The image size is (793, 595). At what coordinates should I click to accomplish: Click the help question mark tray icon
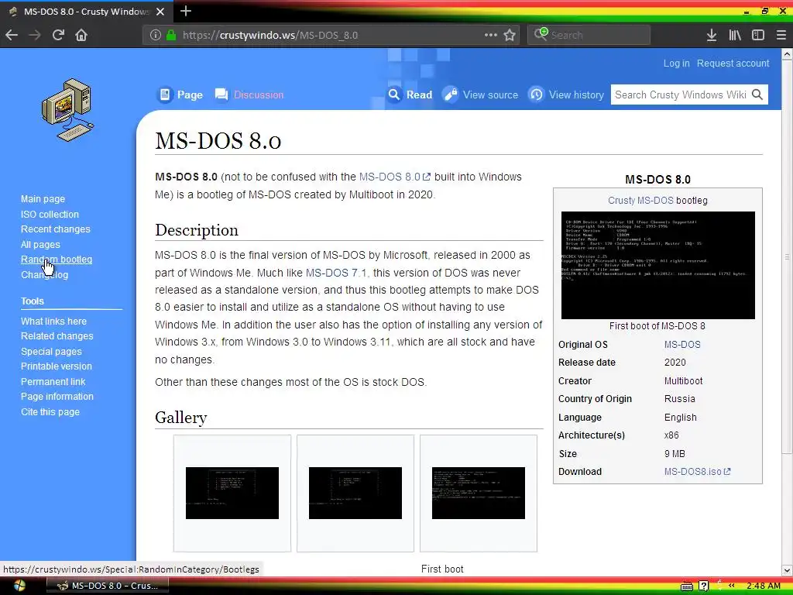point(703,586)
